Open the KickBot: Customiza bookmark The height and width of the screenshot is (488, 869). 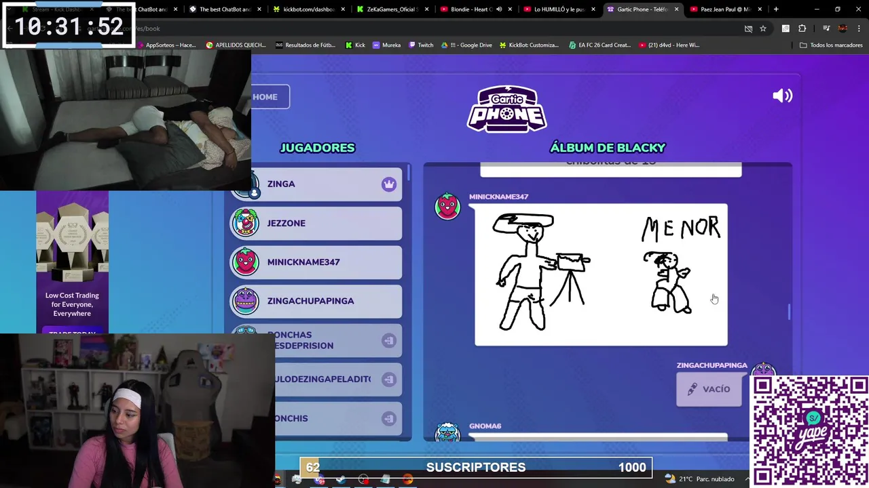coord(529,45)
